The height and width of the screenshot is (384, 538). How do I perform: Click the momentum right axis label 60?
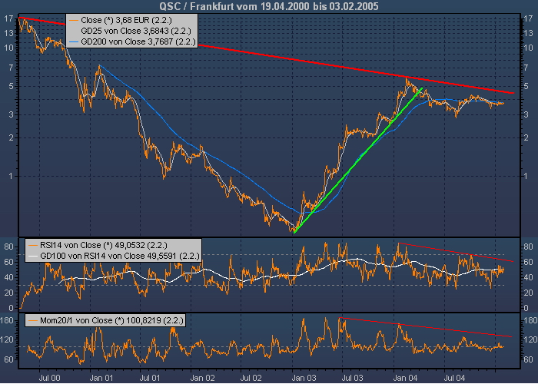point(529,359)
